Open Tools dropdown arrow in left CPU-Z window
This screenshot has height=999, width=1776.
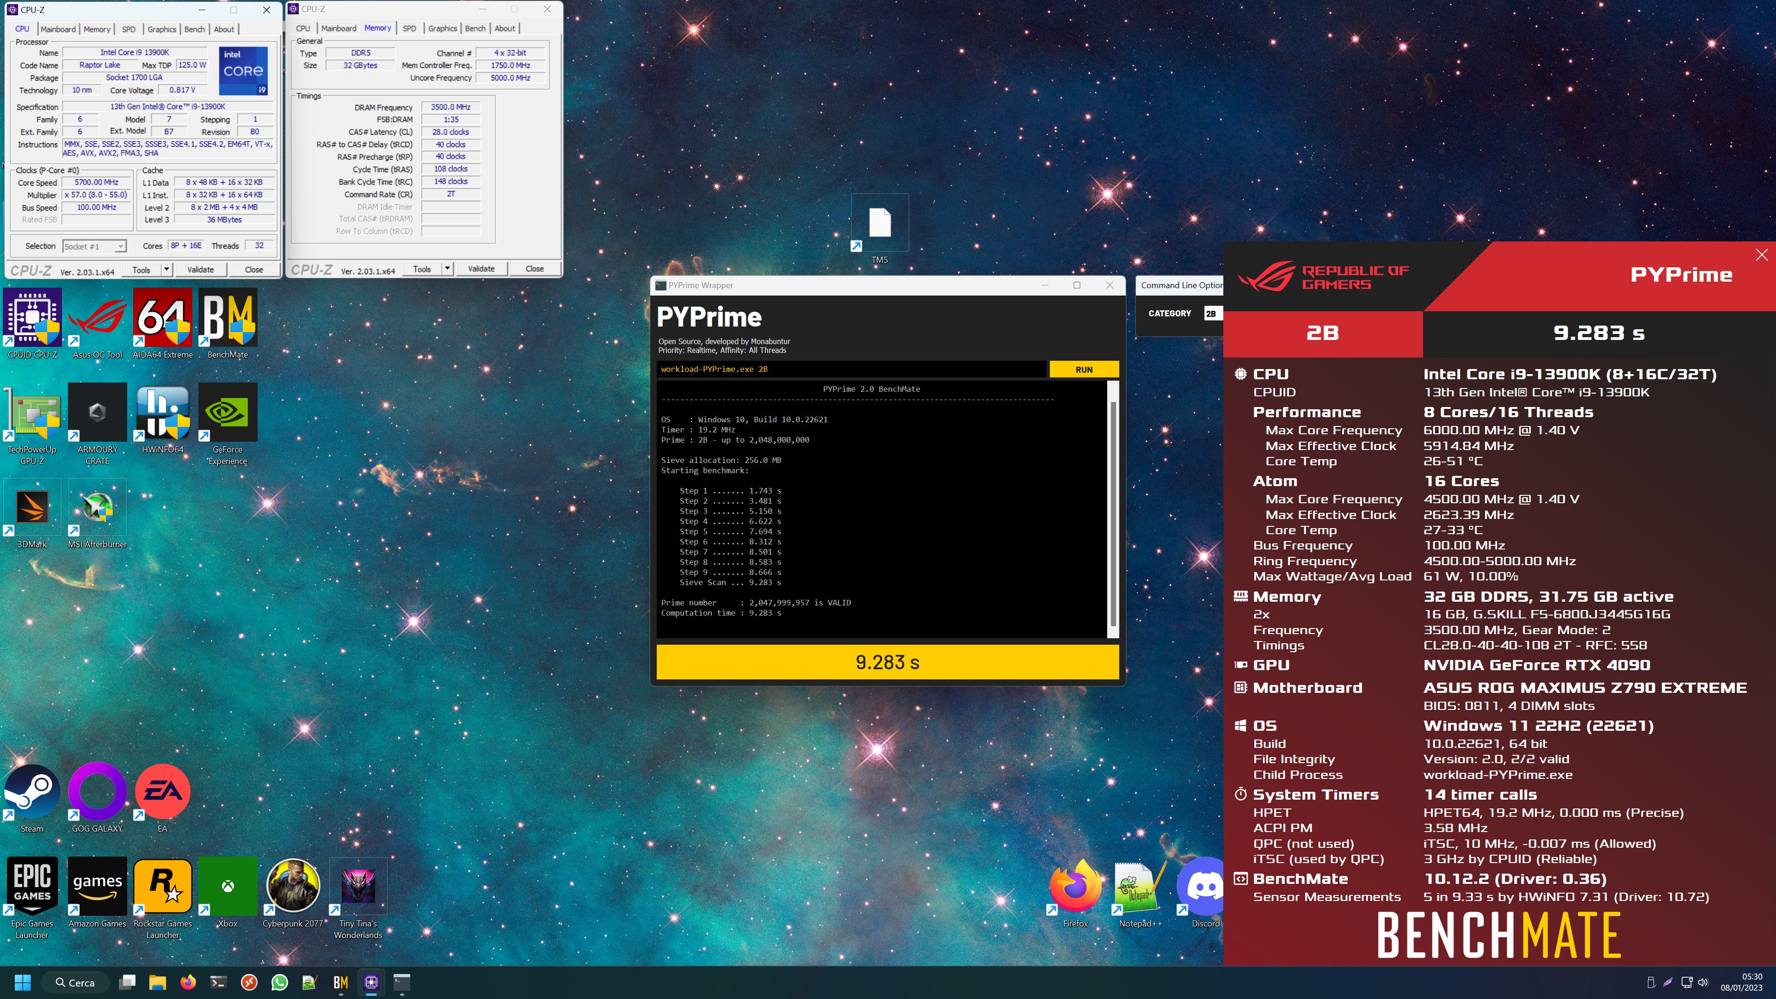[166, 270]
